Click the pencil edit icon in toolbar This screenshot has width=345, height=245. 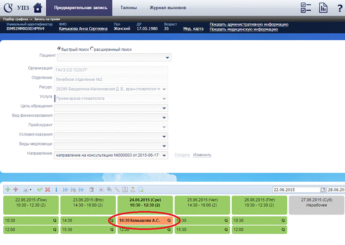[117, 190]
